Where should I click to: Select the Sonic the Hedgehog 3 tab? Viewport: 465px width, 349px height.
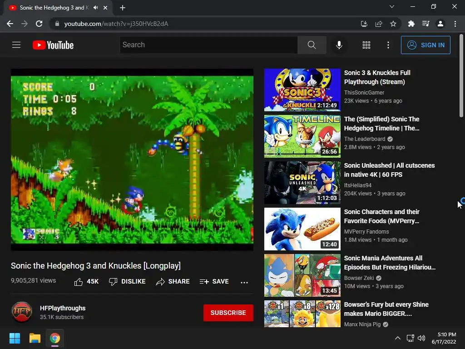pos(58,8)
